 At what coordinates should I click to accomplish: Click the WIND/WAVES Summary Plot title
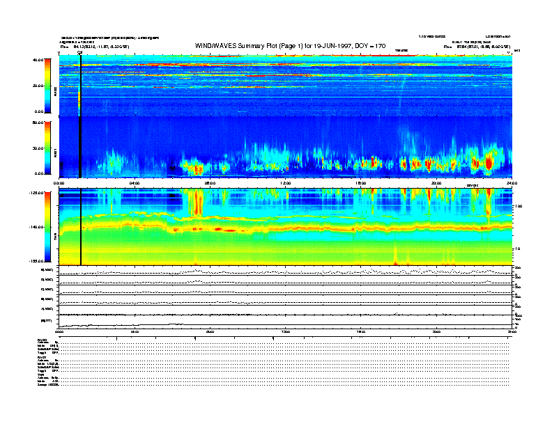290,46
